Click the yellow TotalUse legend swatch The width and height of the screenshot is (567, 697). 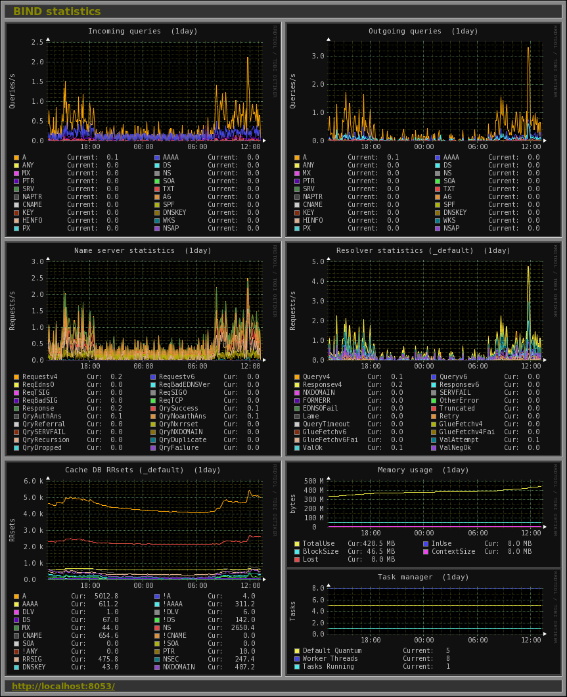(x=296, y=544)
